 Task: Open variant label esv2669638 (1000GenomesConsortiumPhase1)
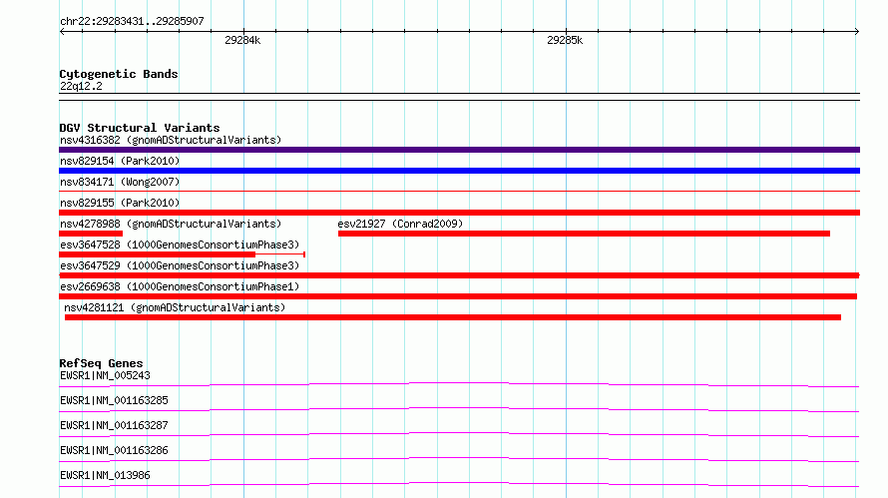pyautogui.click(x=180, y=286)
